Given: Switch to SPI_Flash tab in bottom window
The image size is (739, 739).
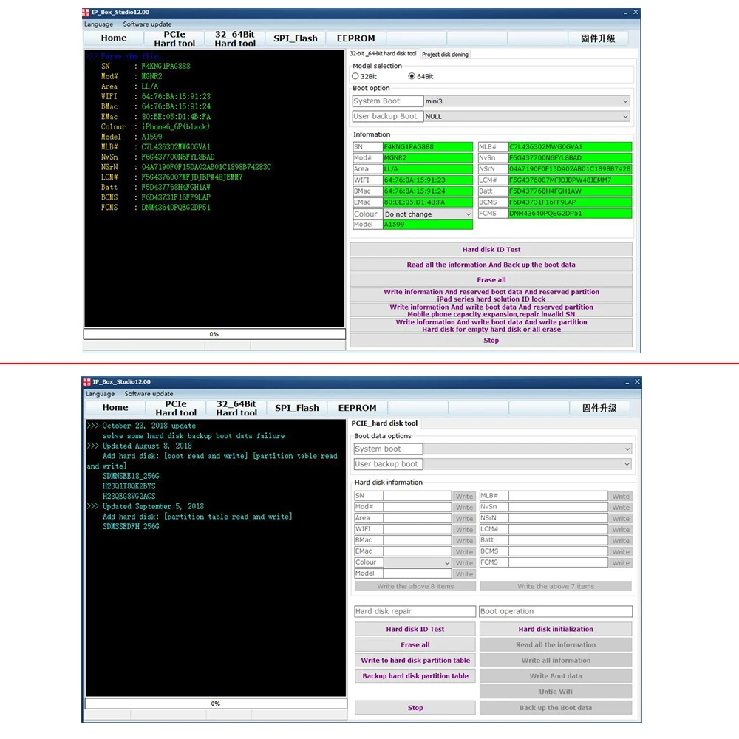Looking at the screenshot, I should pyautogui.click(x=297, y=408).
